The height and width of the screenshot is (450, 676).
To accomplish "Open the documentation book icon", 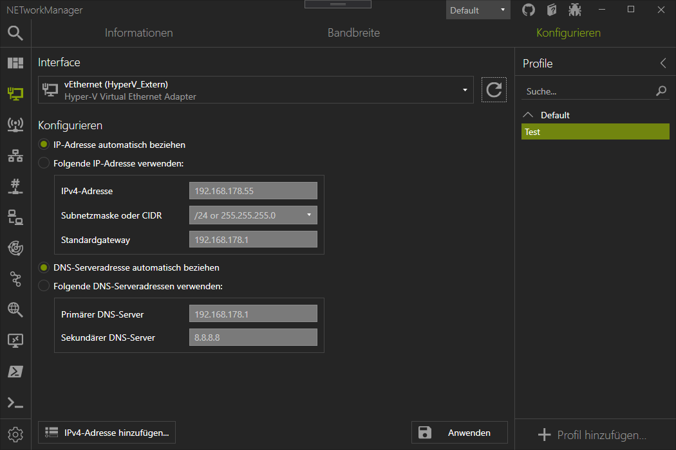I will click(x=551, y=10).
